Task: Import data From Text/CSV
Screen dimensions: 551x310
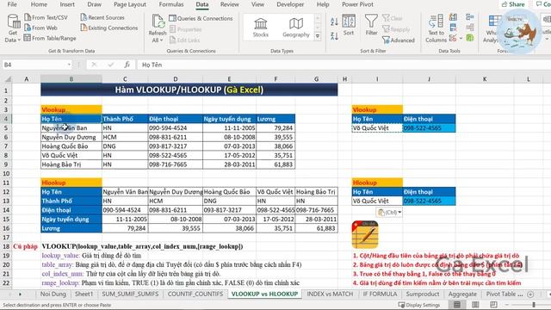Action: pyautogui.click(x=46, y=17)
